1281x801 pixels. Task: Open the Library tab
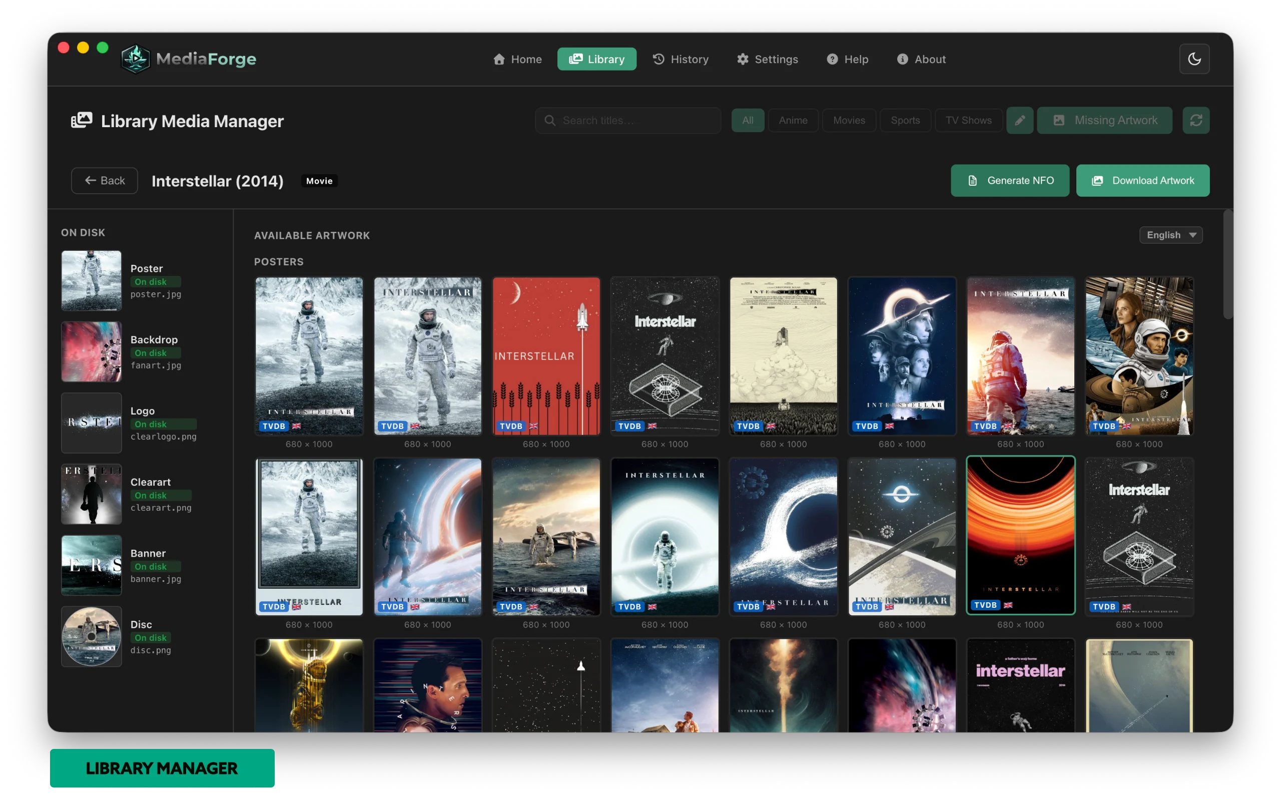(x=596, y=59)
